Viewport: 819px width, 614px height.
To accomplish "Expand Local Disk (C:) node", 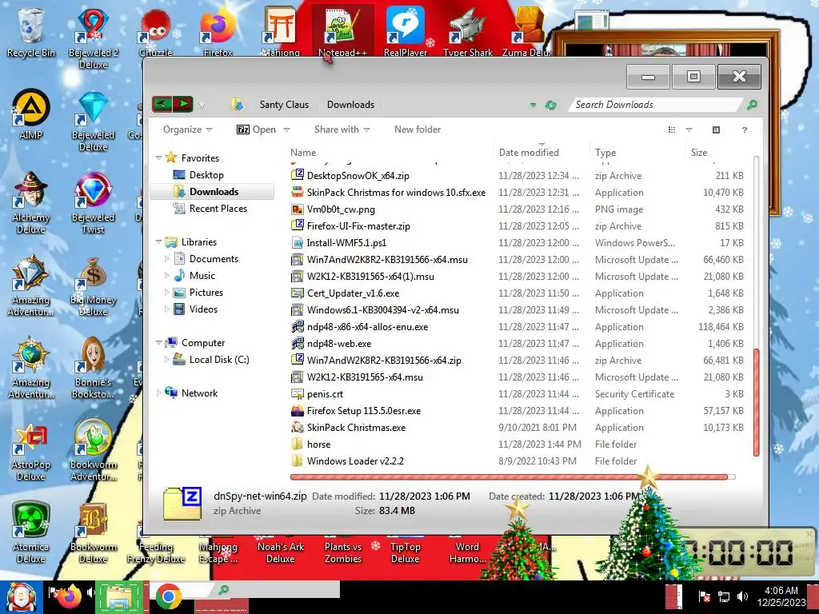I will pyautogui.click(x=167, y=359).
